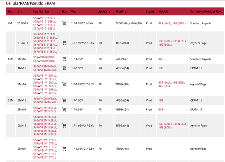Click the Vcc column header
Viewport: 225px width, 162px height.
pyautogui.click(x=73, y=12)
